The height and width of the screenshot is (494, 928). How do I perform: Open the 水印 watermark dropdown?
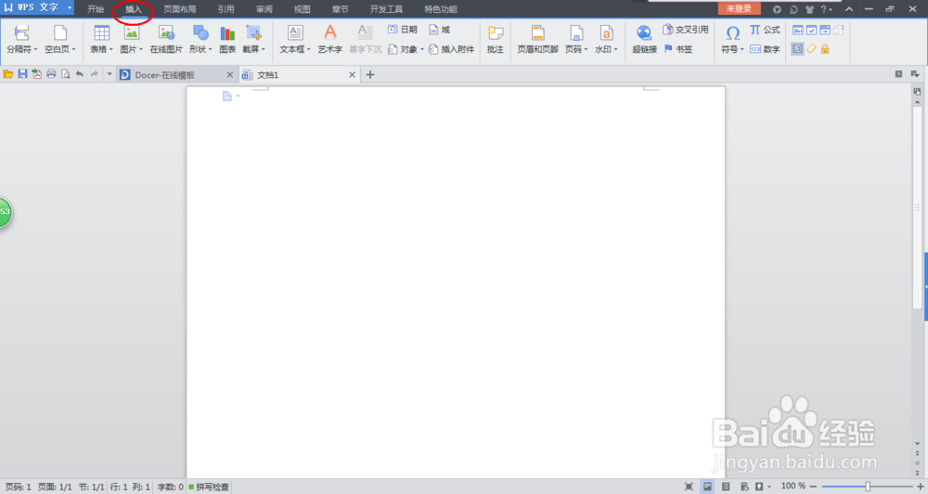click(606, 40)
